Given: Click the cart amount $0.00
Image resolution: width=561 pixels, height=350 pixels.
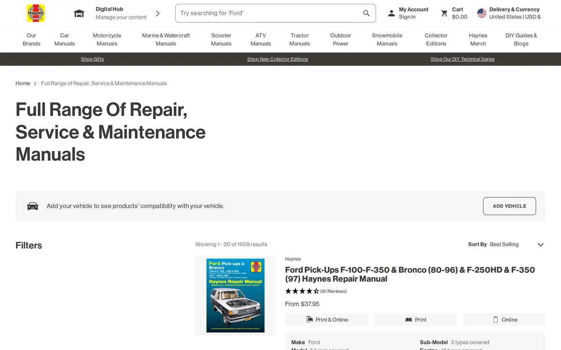Looking at the screenshot, I should point(460,17).
